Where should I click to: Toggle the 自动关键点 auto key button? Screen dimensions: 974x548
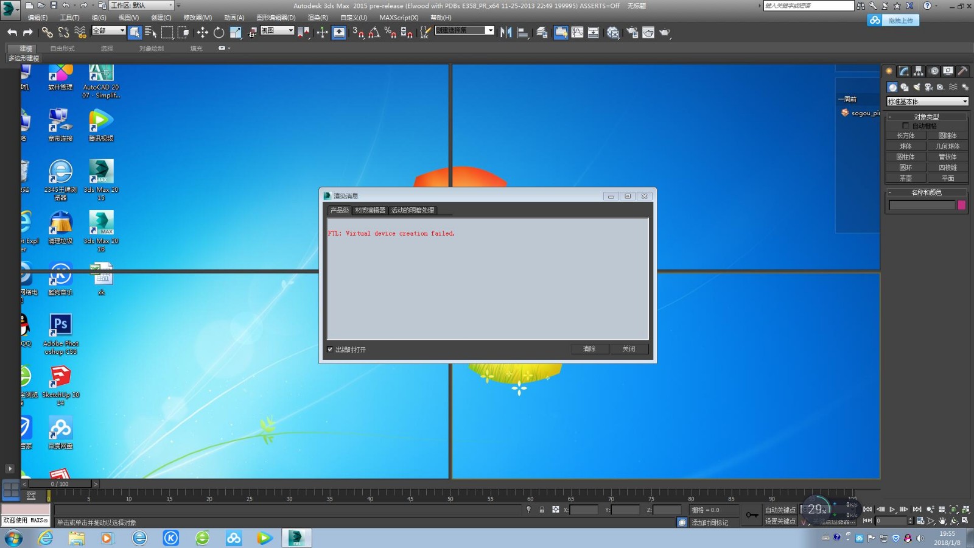coord(780,510)
